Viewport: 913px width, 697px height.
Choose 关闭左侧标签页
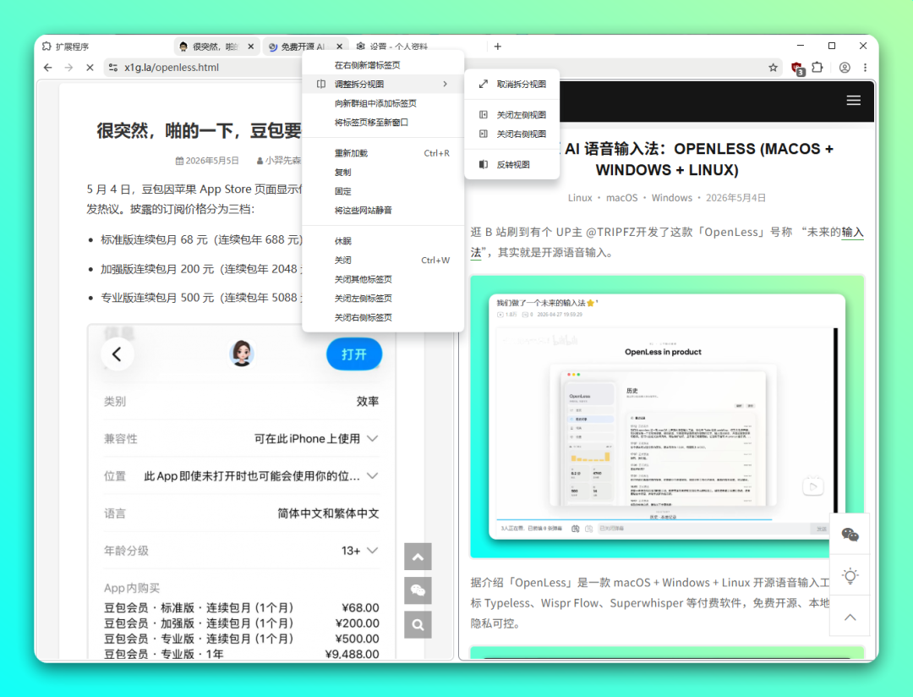383,299
